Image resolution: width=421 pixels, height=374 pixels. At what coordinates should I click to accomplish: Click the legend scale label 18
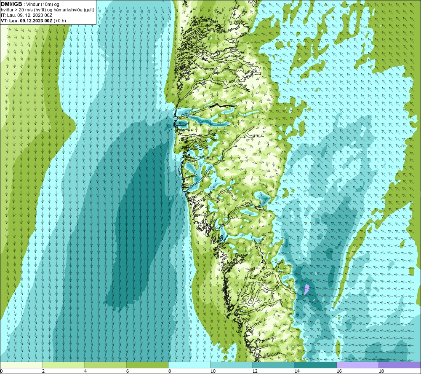pos(381,371)
